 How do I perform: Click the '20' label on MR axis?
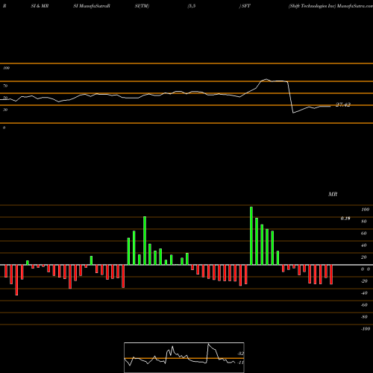tap(364, 257)
